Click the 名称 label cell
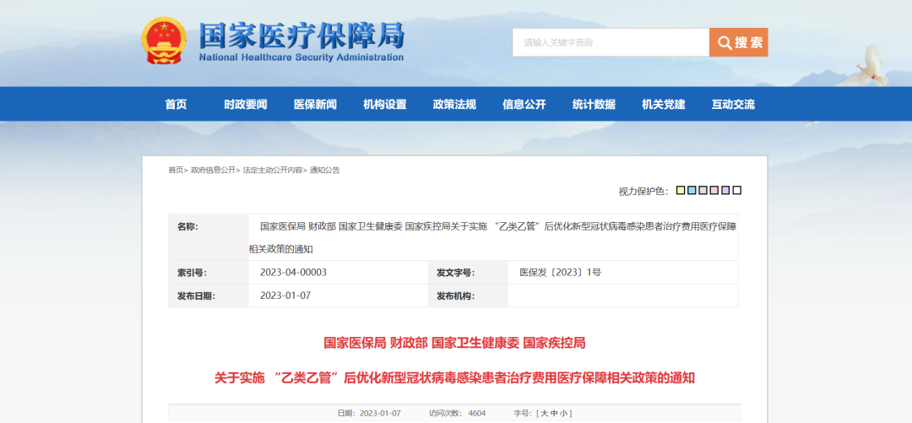Image resolution: width=912 pixels, height=423 pixels. pos(209,237)
